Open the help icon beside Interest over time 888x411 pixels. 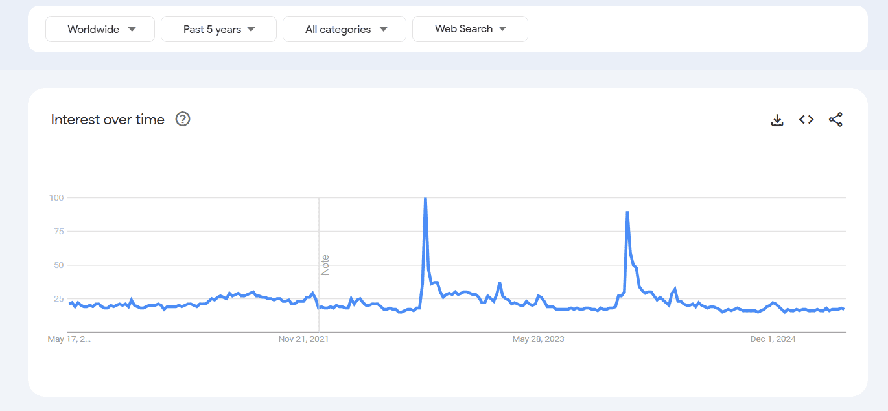tap(183, 119)
